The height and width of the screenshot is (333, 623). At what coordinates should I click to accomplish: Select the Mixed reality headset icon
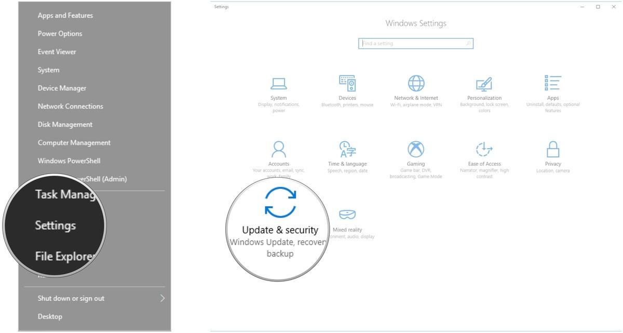[x=347, y=215]
